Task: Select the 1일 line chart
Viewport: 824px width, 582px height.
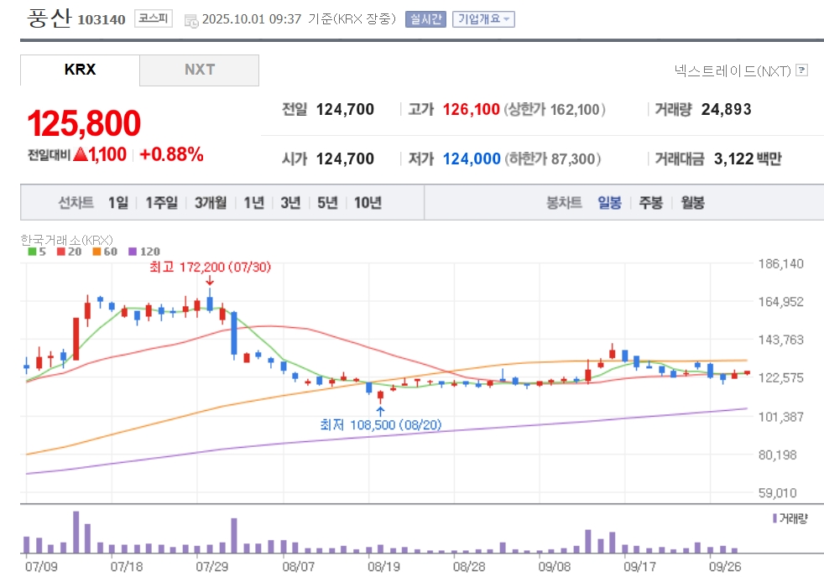Action: pos(118,203)
